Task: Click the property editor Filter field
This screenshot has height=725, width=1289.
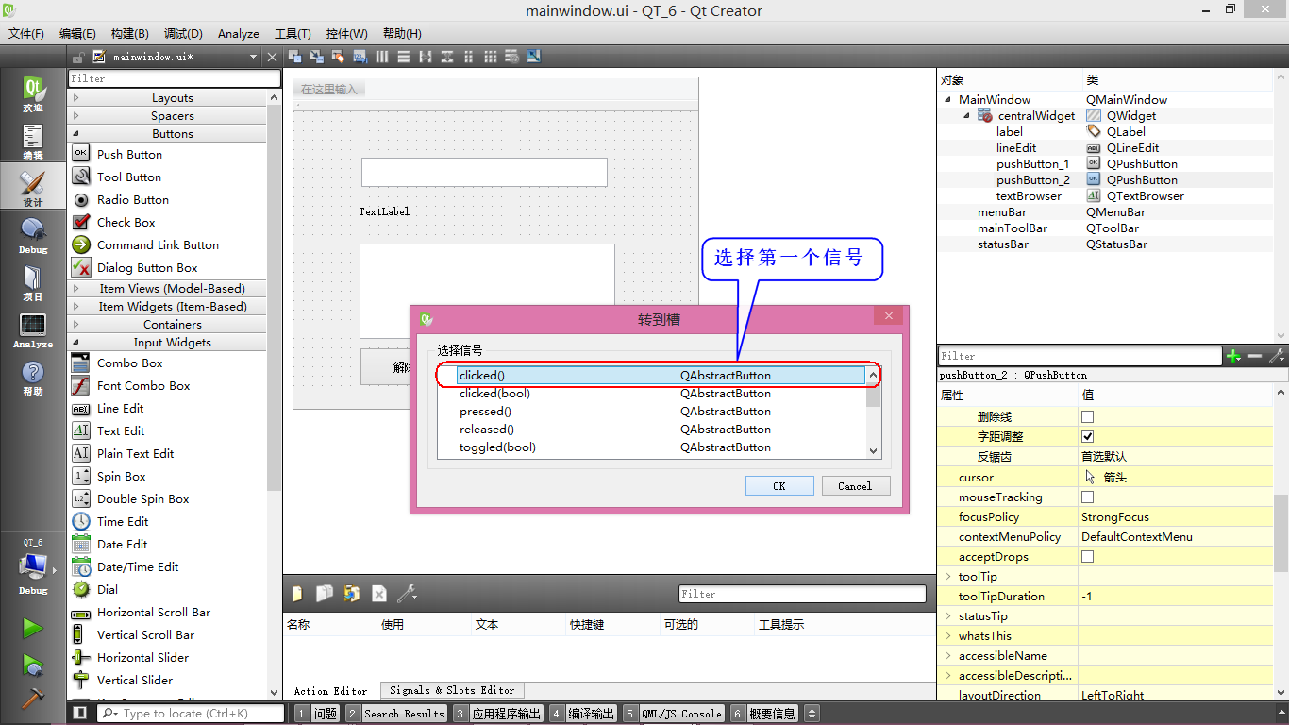Action: [1080, 356]
